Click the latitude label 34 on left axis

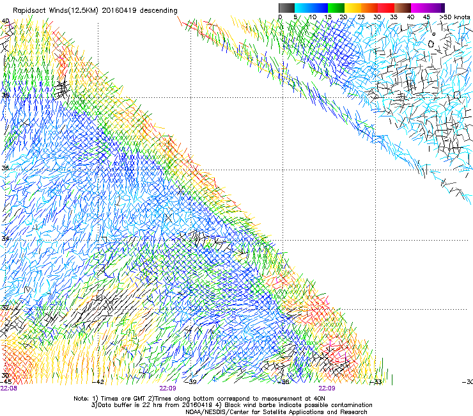[x=5, y=238]
